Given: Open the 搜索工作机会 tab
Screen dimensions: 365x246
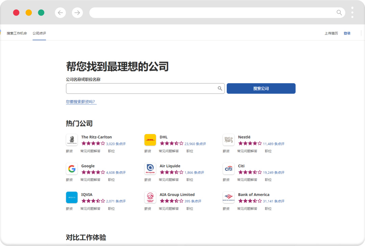Looking at the screenshot, I should point(17,33).
